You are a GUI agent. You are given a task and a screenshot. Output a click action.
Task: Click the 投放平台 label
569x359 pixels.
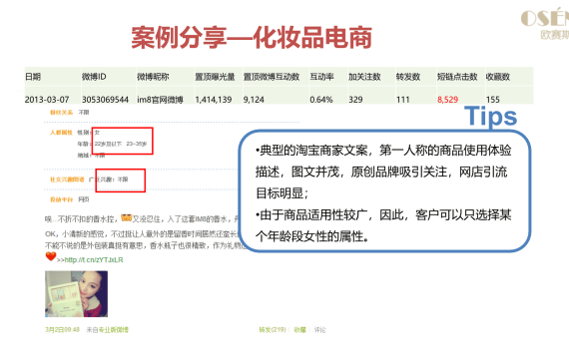[61, 199]
